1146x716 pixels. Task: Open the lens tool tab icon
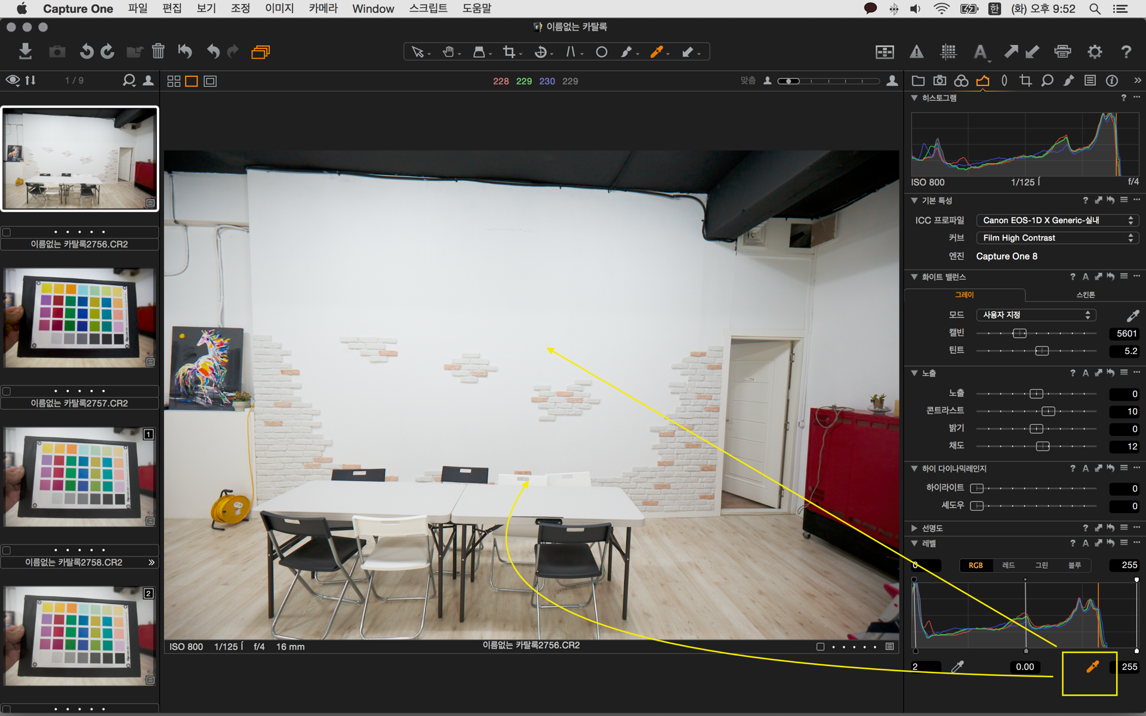coord(1004,81)
